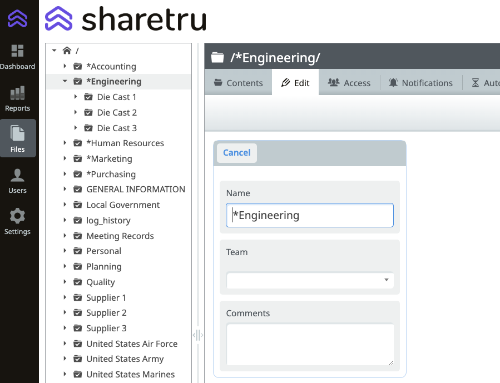Expand the United States Army folder arrow

pos(65,359)
